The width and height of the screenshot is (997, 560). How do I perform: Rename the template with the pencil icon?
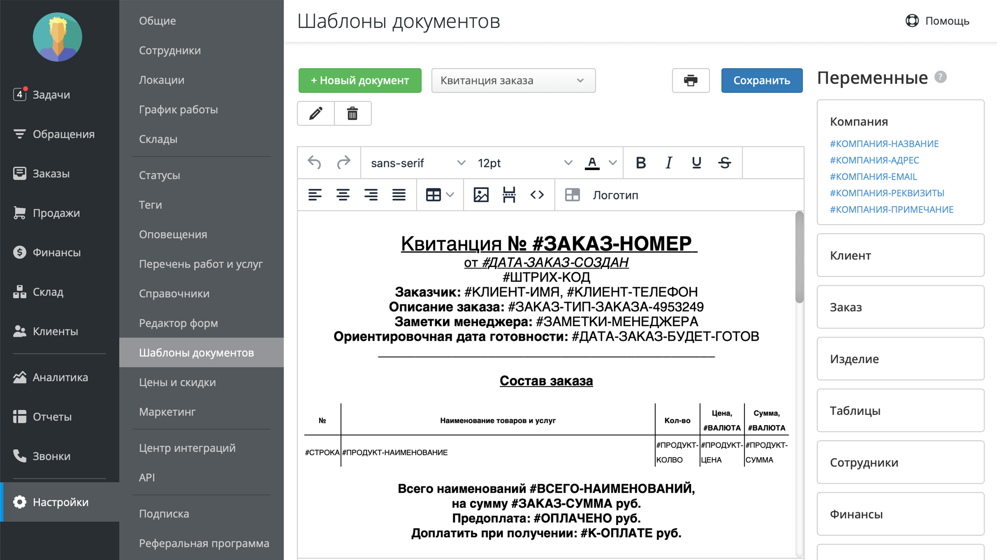click(316, 114)
